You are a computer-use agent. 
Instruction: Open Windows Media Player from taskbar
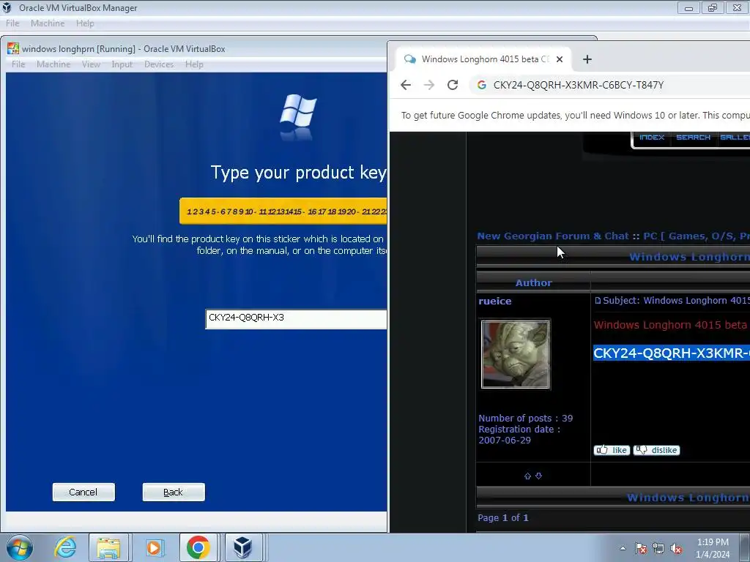(x=154, y=547)
